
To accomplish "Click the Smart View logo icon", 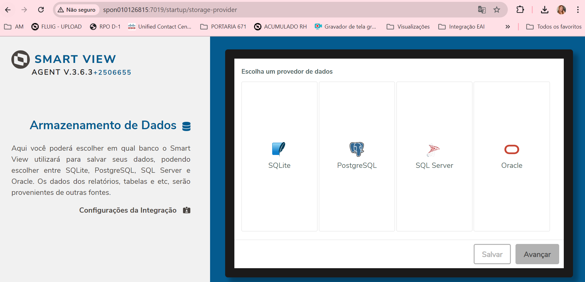I will [x=21, y=60].
